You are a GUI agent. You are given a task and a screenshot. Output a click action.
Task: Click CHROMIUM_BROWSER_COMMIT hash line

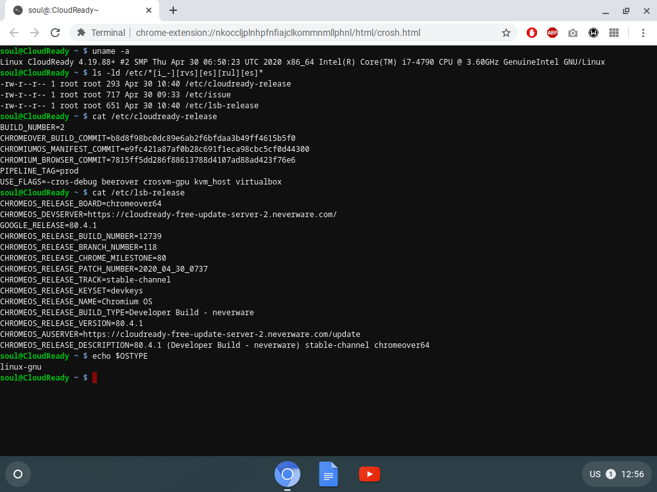(x=148, y=160)
